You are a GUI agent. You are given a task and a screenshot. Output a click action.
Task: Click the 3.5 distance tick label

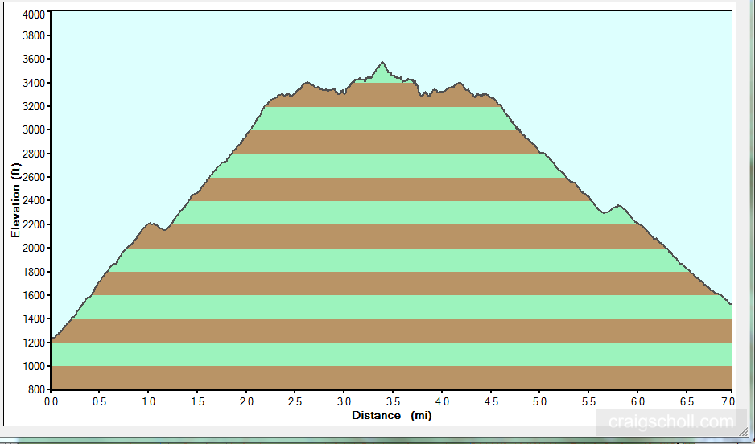pos(392,401)
